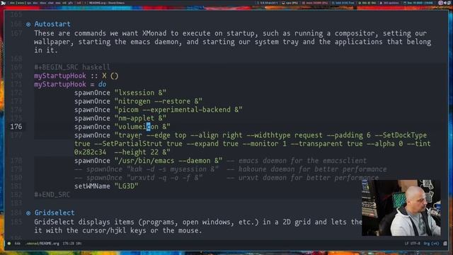The image size is (453, 255).
Task: Switch to the chat workspace
Action: coord(50,3)
